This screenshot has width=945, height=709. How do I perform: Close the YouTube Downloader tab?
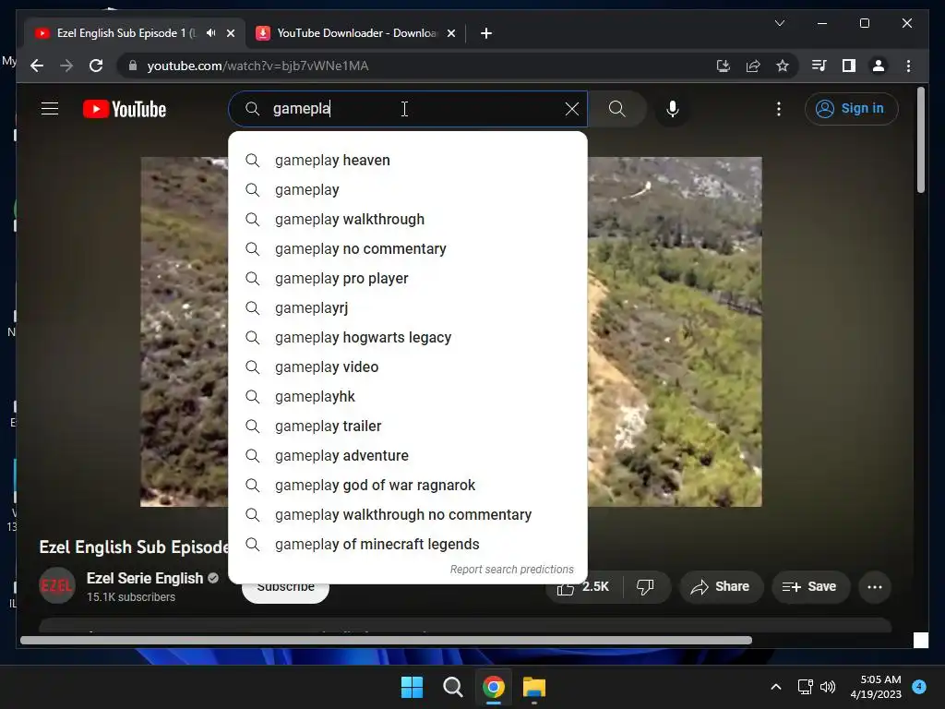(450, 33)
